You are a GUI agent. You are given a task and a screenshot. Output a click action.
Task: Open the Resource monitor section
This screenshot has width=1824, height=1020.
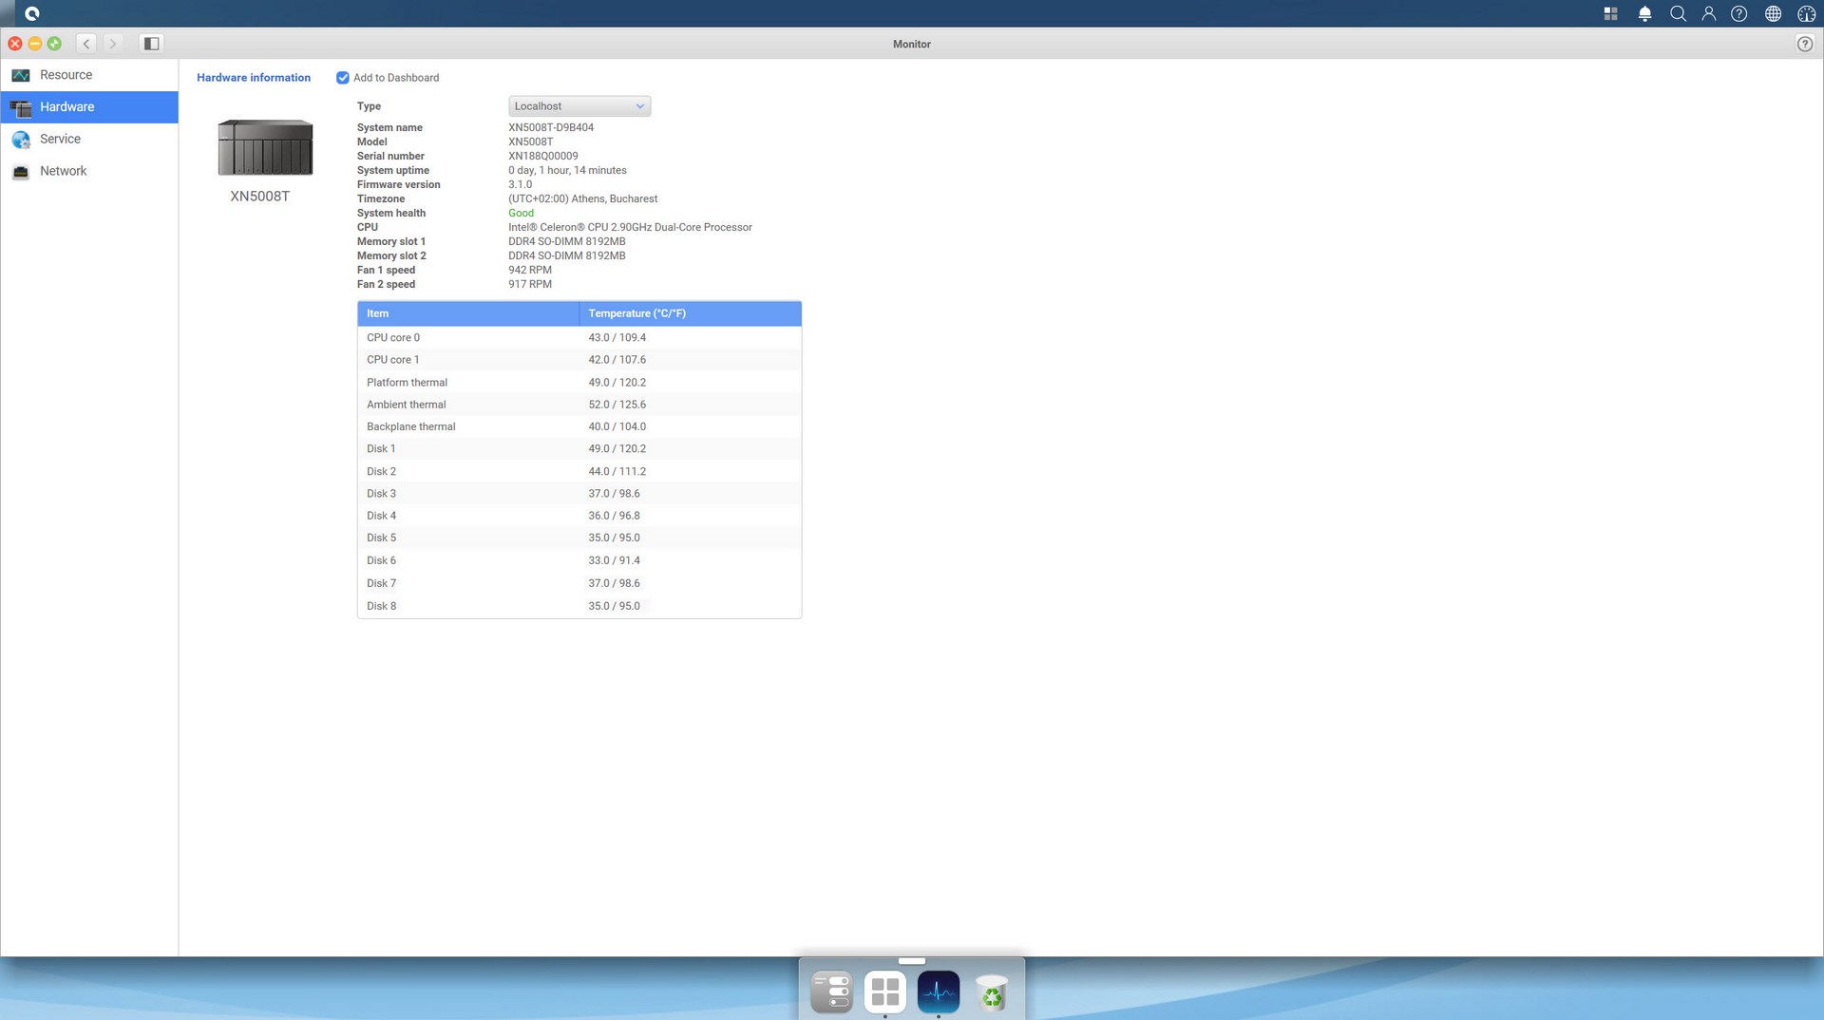pyautogui.click(x=89, y=75)
